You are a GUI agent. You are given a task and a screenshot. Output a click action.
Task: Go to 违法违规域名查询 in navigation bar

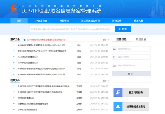90,21
